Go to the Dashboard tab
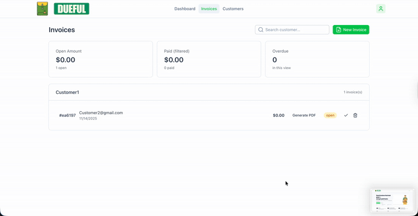This screenshot has width=418, height=216. click(185, 9)
